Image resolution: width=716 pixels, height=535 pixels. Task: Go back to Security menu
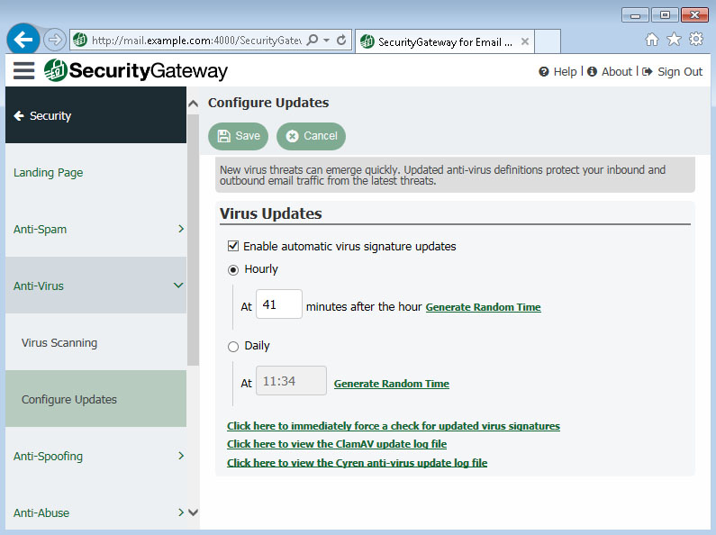tap(95, 115)
